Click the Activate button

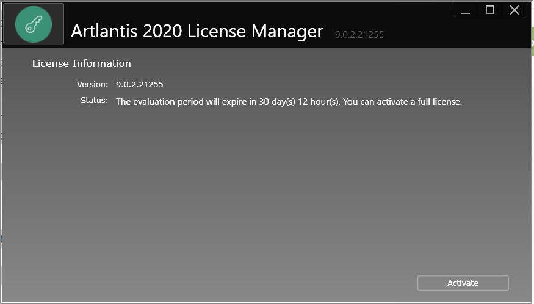[x=463, y=283]
